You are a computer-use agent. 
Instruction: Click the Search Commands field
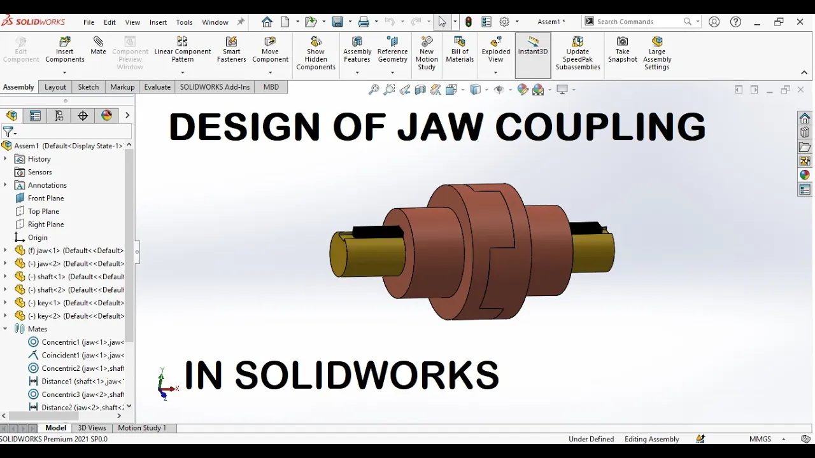coord(640,22)
